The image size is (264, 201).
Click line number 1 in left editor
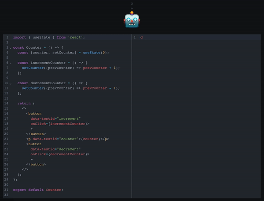[x=7, y=37]
